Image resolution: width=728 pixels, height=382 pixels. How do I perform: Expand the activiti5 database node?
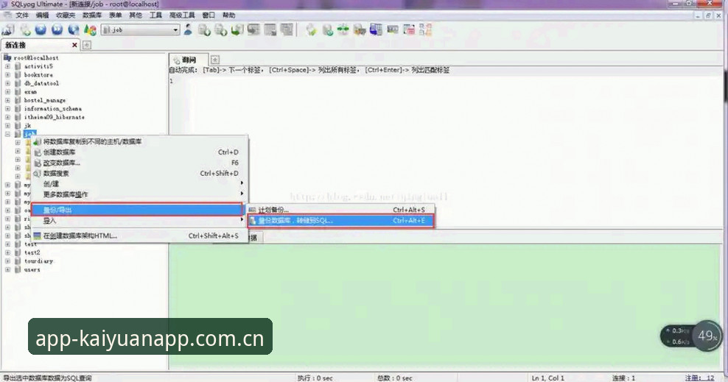click(7, 66)
